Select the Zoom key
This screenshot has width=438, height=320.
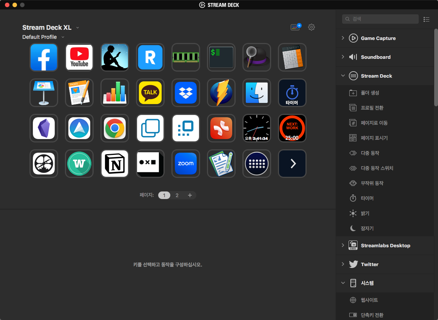(186, 164)
